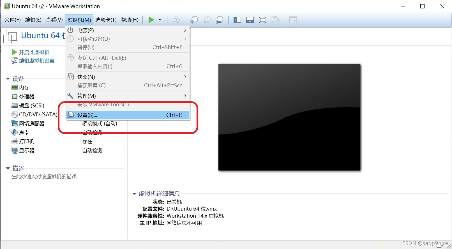The width and height of the screenshot is (452, 249).
Task: Click the 自动检测 value for the display
Action: [x=92, y=150]
